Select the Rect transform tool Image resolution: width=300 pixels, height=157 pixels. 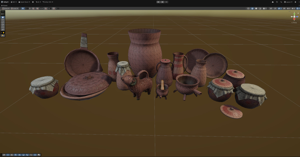3,27
